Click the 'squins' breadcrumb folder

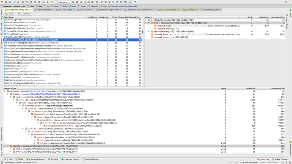[x=83, y=6]
